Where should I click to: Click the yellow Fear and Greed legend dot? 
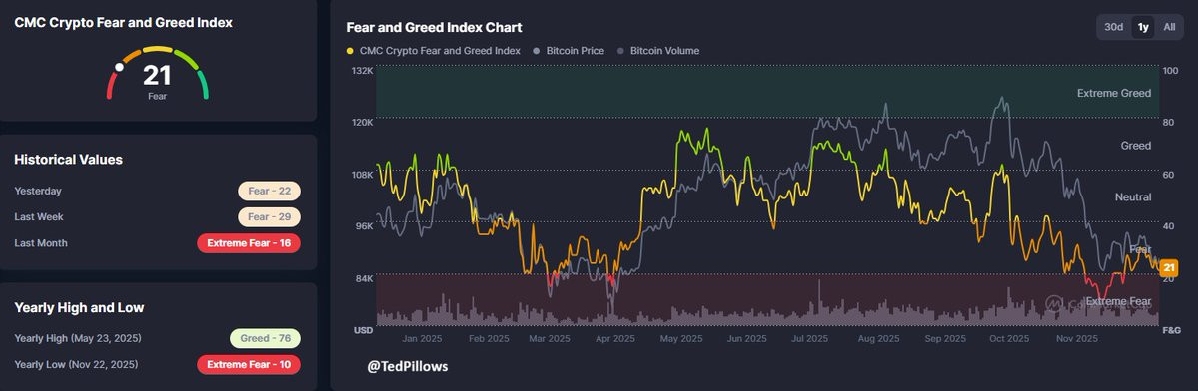(x=350, y=51)
